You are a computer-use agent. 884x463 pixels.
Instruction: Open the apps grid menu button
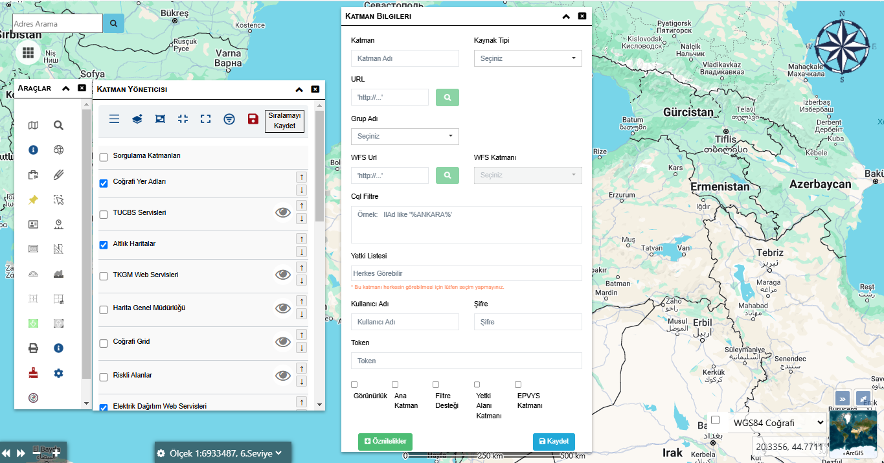(28, 52)
